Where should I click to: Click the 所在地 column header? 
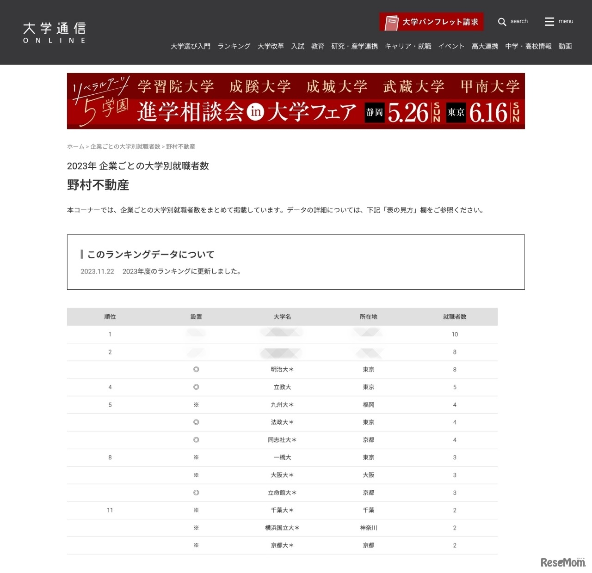[369, 317]
